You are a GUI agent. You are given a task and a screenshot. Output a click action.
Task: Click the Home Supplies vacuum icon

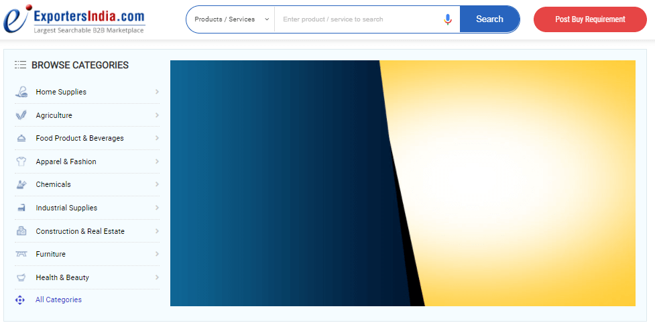[21, 92]
